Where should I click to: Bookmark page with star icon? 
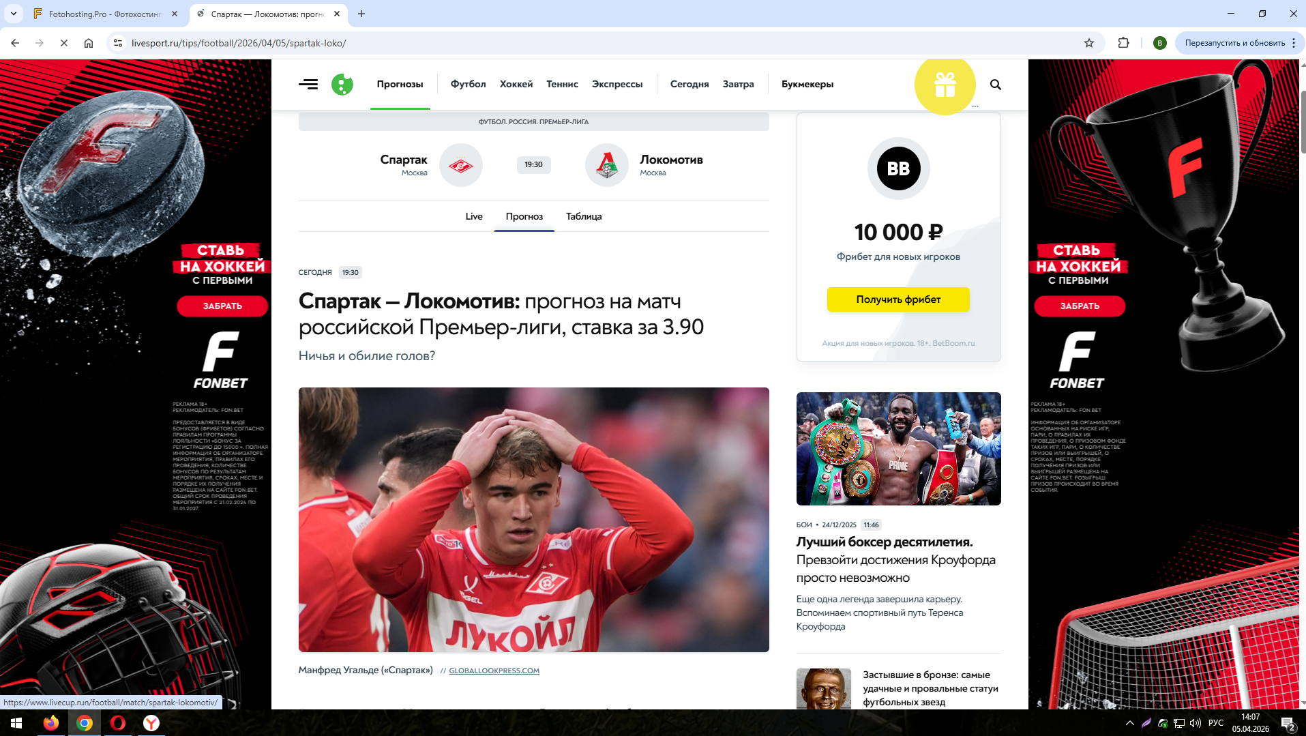[x=1089, y=43]
